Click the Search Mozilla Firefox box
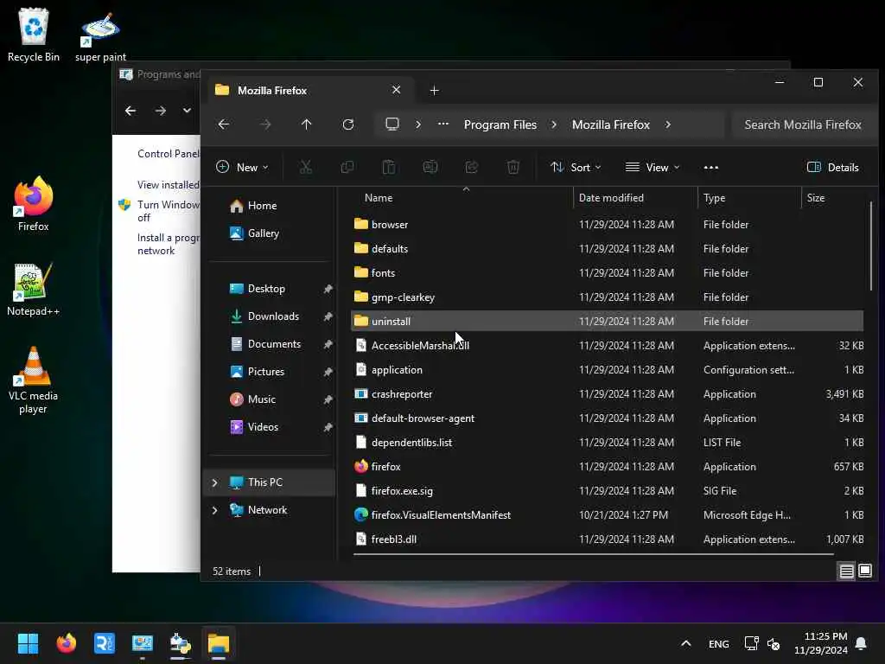Viewport: 885px width, 664px height. click(x=803, y=124)
